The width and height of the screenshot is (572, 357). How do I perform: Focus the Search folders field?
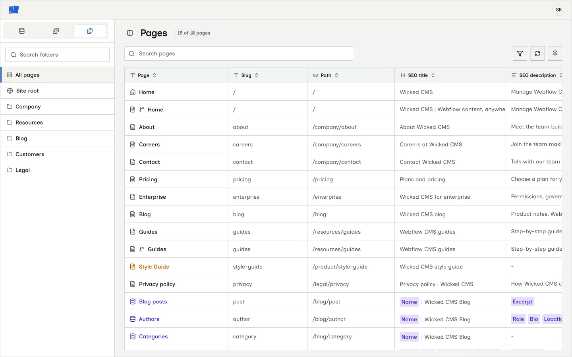[x=58, y=55]
